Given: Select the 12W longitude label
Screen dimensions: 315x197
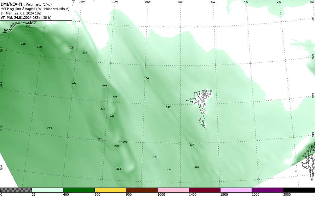Looking at the screenshot, I should 115,2.
